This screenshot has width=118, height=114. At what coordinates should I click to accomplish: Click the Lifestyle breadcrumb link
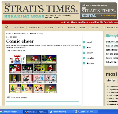32,34
